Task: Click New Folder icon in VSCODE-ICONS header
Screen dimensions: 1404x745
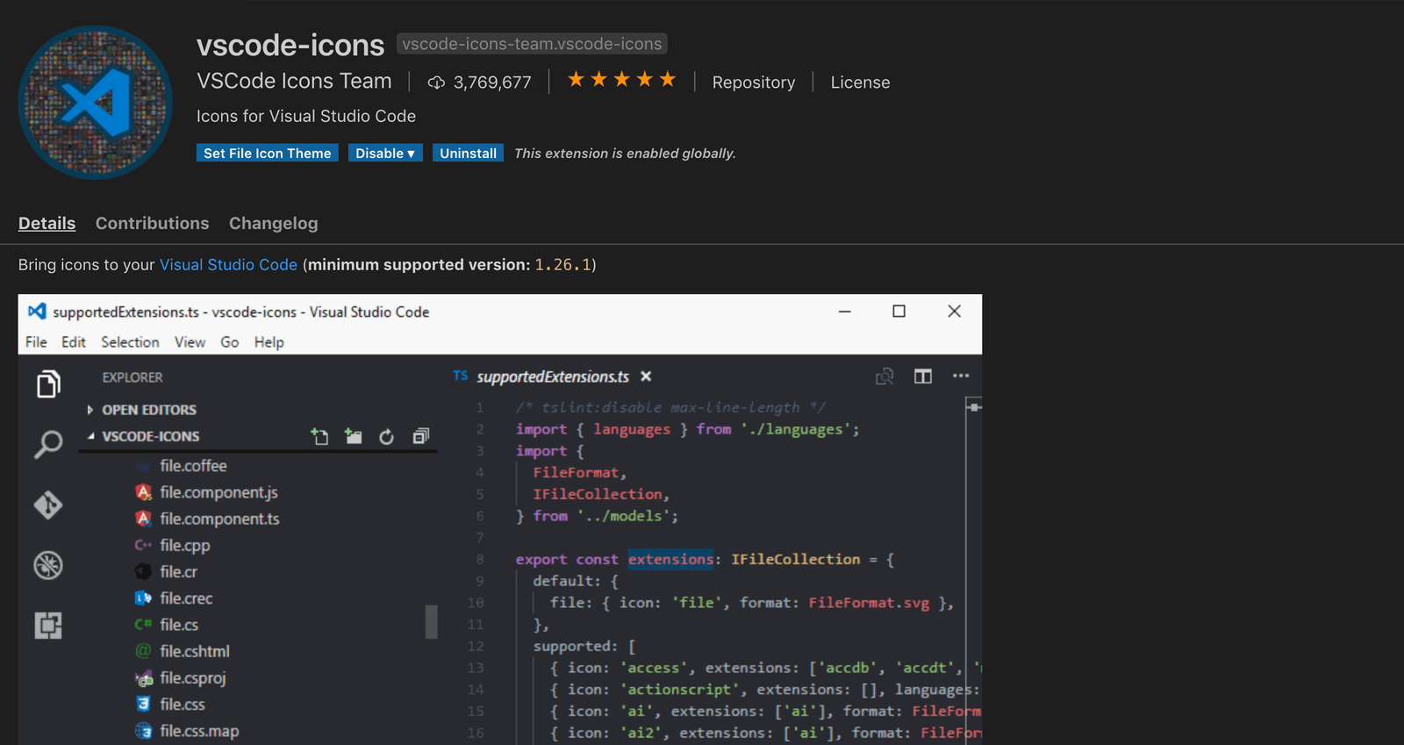Action: pyautogui.click(x=353, y=436)
